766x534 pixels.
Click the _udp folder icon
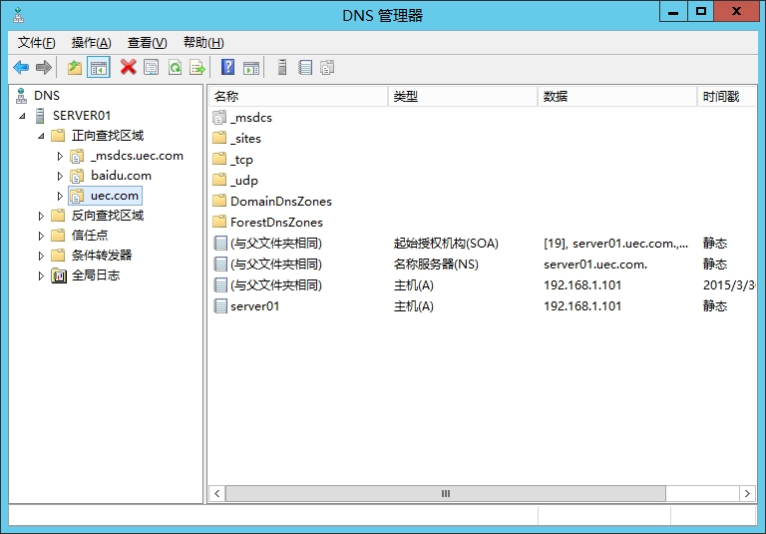[219, 180]
